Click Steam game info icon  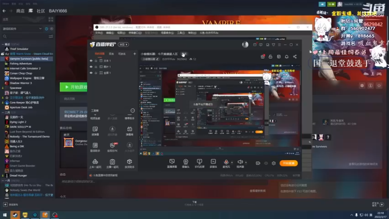(371, 86)
